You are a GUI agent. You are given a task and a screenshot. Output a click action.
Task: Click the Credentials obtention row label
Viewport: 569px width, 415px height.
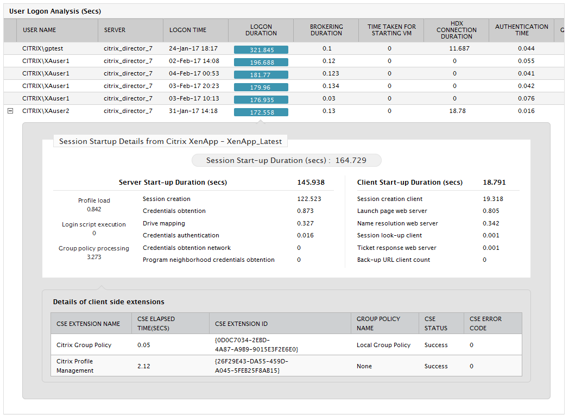tap(174, 211)
